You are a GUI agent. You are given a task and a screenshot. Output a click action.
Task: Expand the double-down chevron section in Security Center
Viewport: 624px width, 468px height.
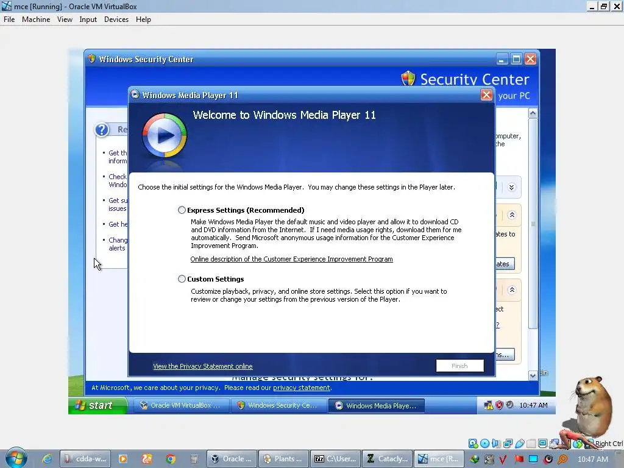coord(512,188)
